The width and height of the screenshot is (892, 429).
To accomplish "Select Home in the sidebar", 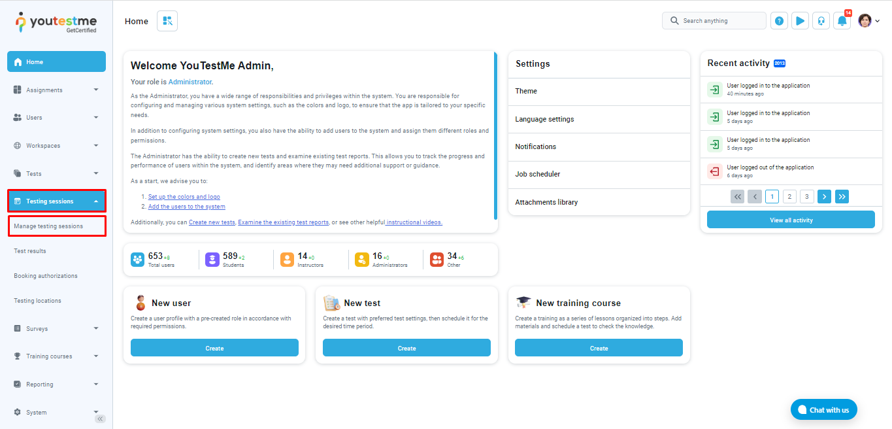I will (x=56, y=61).
